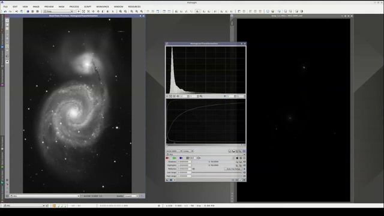
Task: Open the WORKSPACE menu
Action: 103,7
